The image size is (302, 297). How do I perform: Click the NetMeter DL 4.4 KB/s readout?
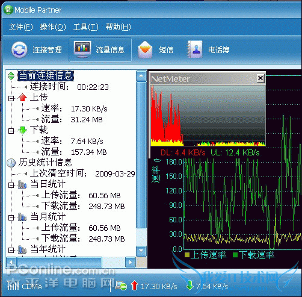tap(183, 153)
